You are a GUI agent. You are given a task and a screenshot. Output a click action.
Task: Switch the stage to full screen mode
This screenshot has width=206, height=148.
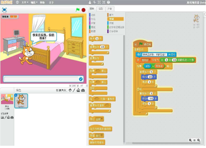[4, 10]
